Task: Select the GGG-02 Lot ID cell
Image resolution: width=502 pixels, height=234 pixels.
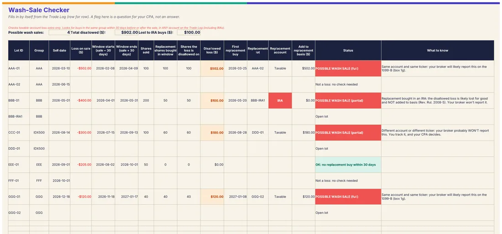Action: pyautogui.click(x=19, y=213)
